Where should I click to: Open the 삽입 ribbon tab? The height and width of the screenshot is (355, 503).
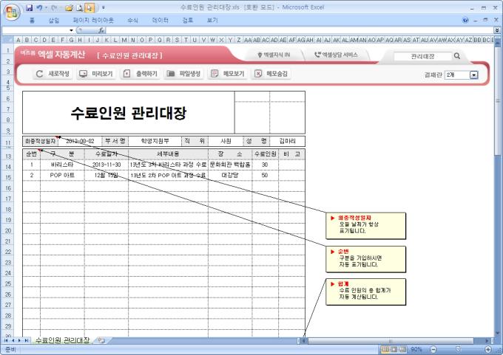coord(54,21)
